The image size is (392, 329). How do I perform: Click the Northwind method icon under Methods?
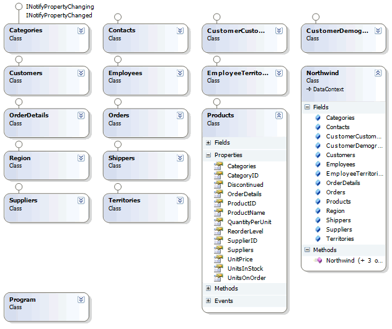pos(318,261)
